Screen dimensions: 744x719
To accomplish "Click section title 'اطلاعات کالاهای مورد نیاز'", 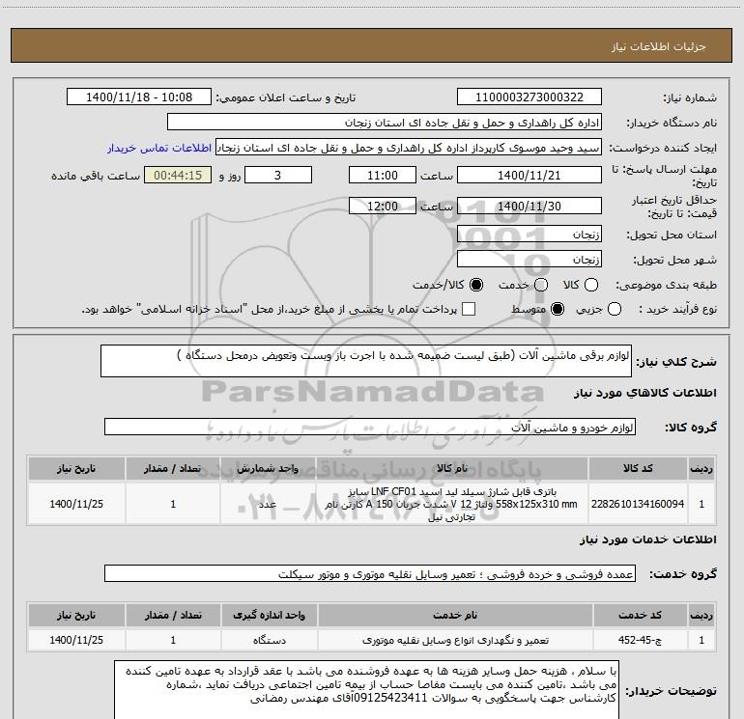I will [644, 393].
